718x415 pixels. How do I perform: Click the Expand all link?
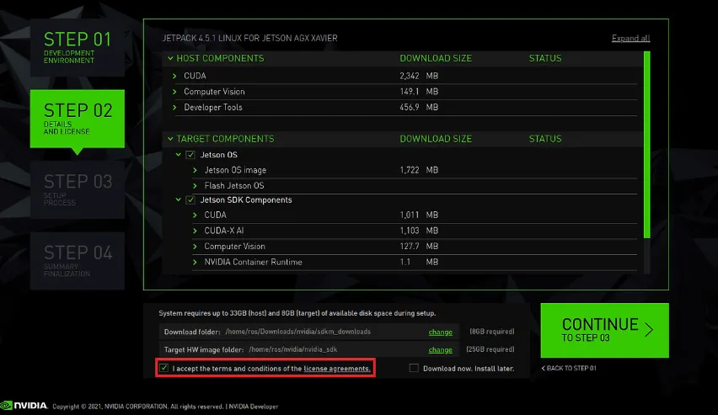[x=630, y=38]
